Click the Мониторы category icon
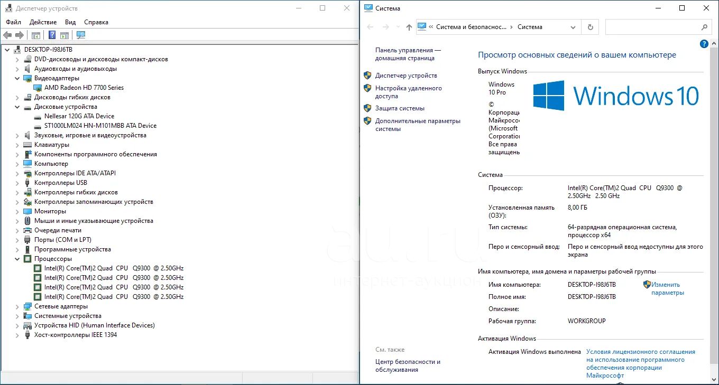The width and height of the screenshot is (719, 385). tap(27, 211)
